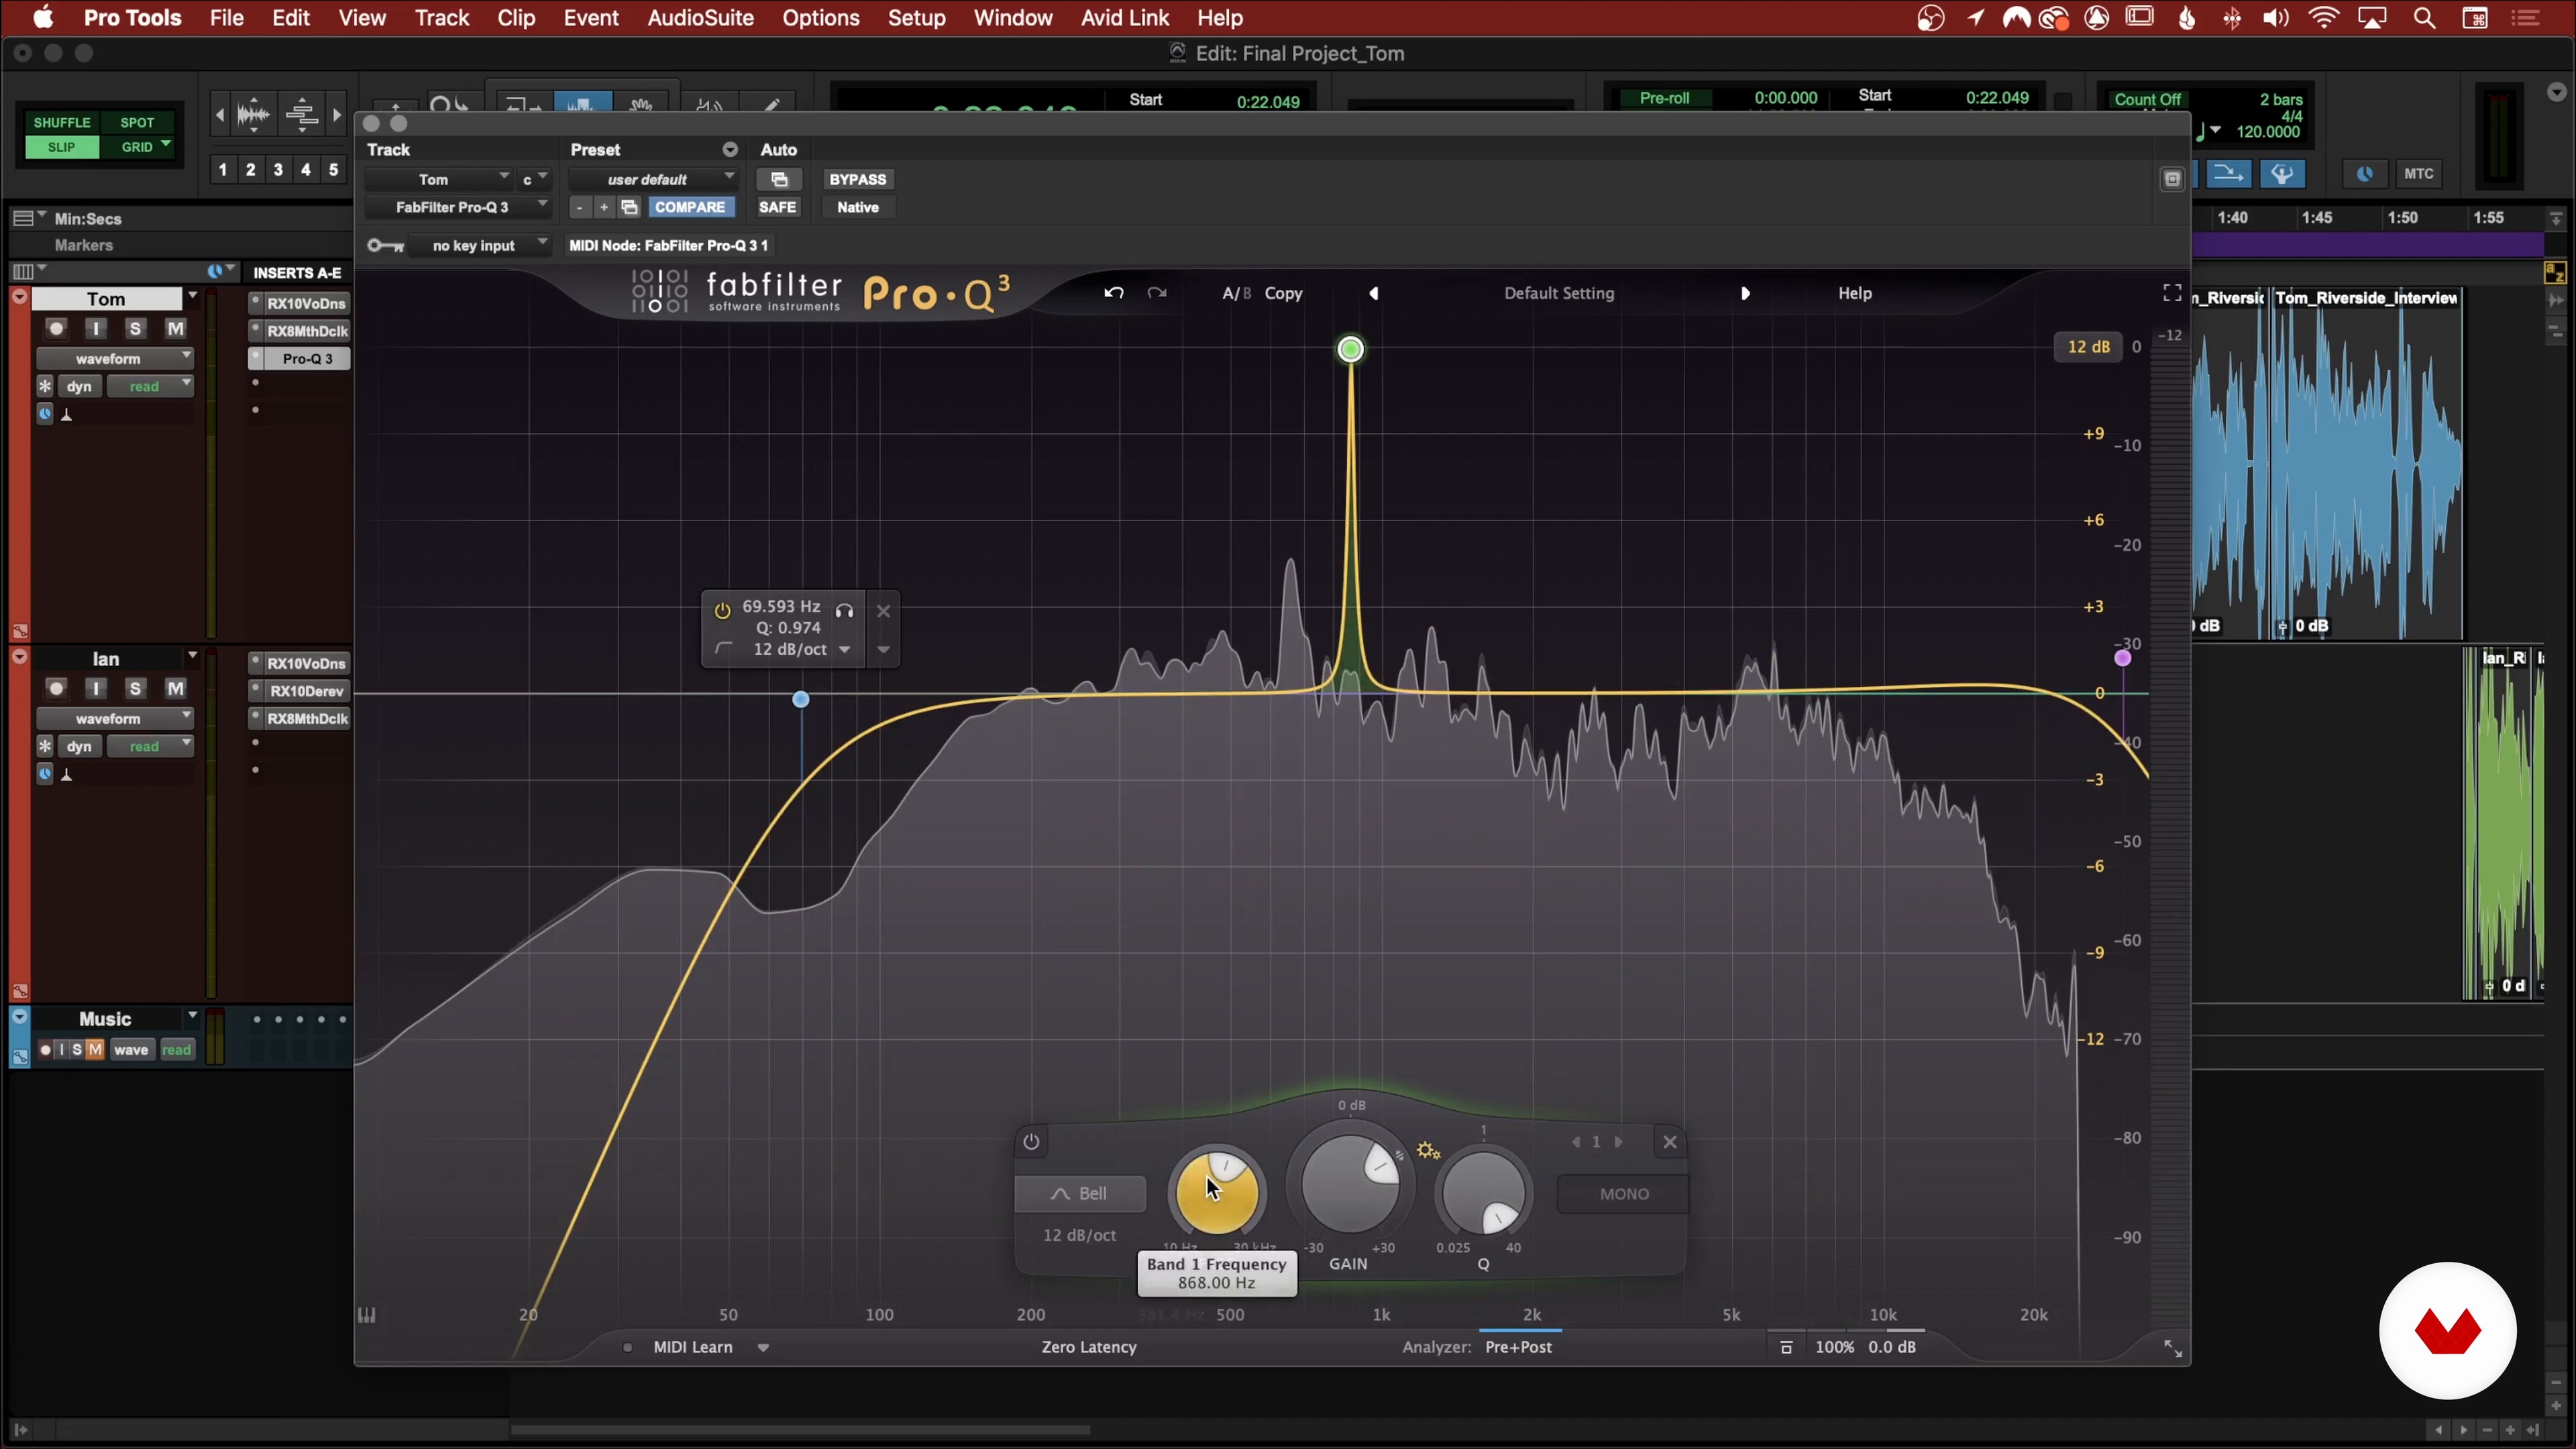
Task: Click the Pro-Q 3 undo arrow
Action: 1113,293
